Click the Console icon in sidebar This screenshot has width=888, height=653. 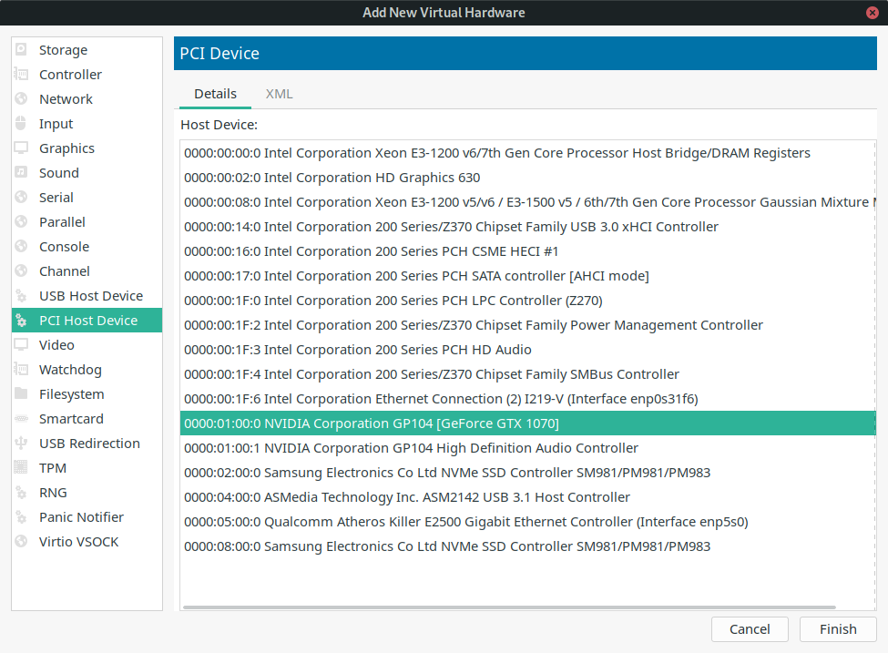coord(21,247)
